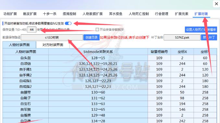Switch to the 人物死亡控制 tab
The image size is (220, 123).
click(139, 14)
